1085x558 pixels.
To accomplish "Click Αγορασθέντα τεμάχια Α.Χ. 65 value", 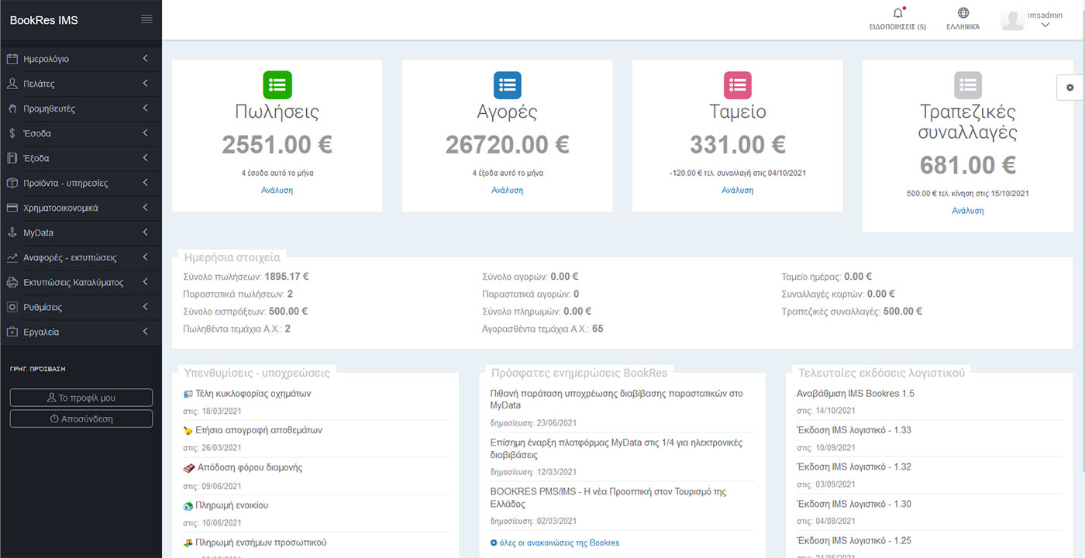I will click(x=598, y=329).
